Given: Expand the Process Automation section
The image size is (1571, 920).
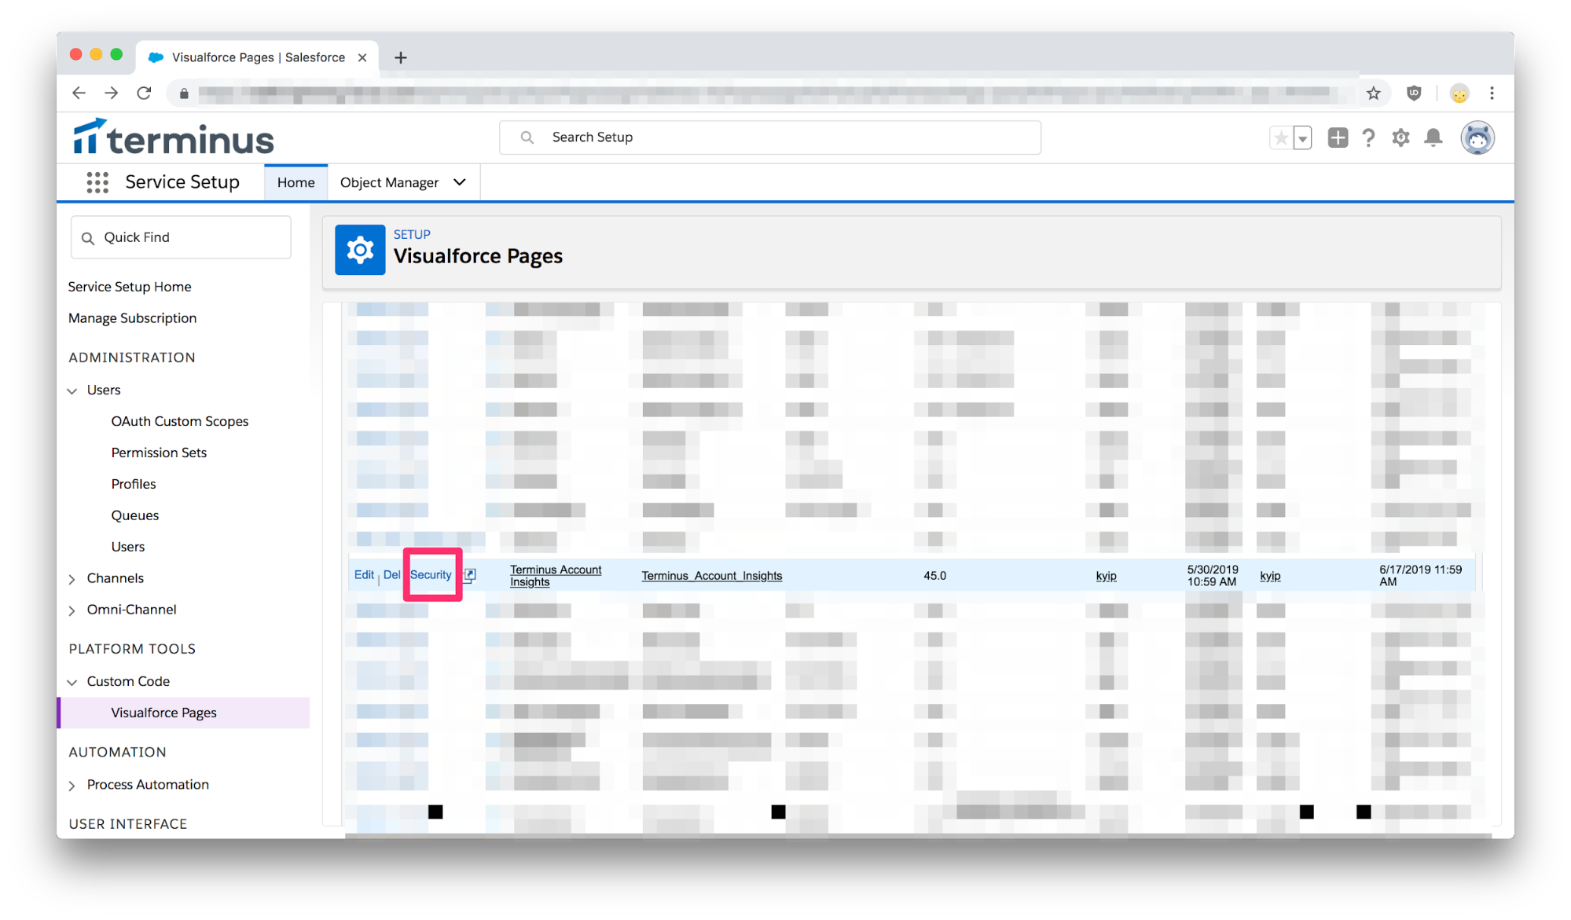Looking at the screenshot, I should click(72, 785).
